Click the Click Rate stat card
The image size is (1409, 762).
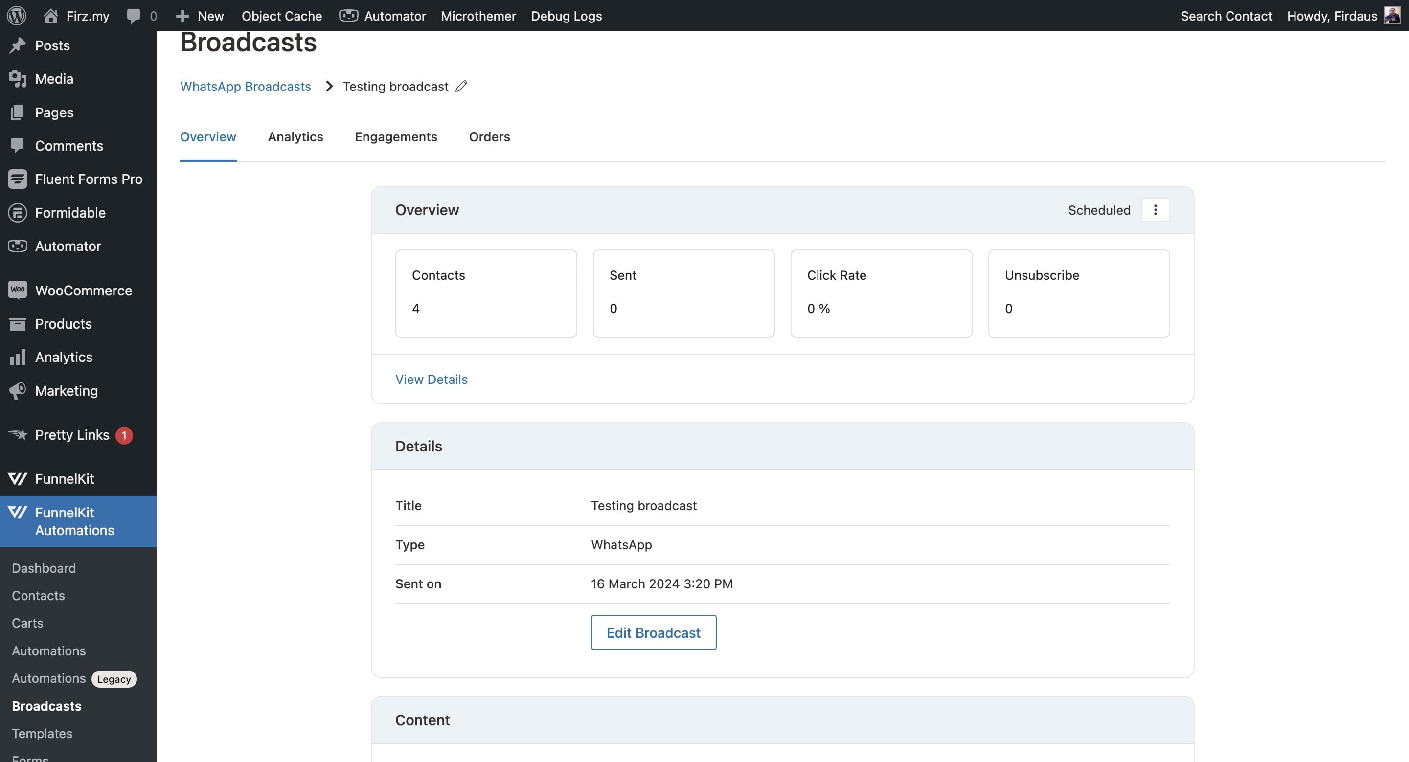click(x=881, y=293)
